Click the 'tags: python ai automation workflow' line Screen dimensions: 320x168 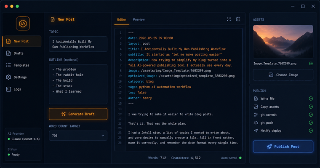160,87
